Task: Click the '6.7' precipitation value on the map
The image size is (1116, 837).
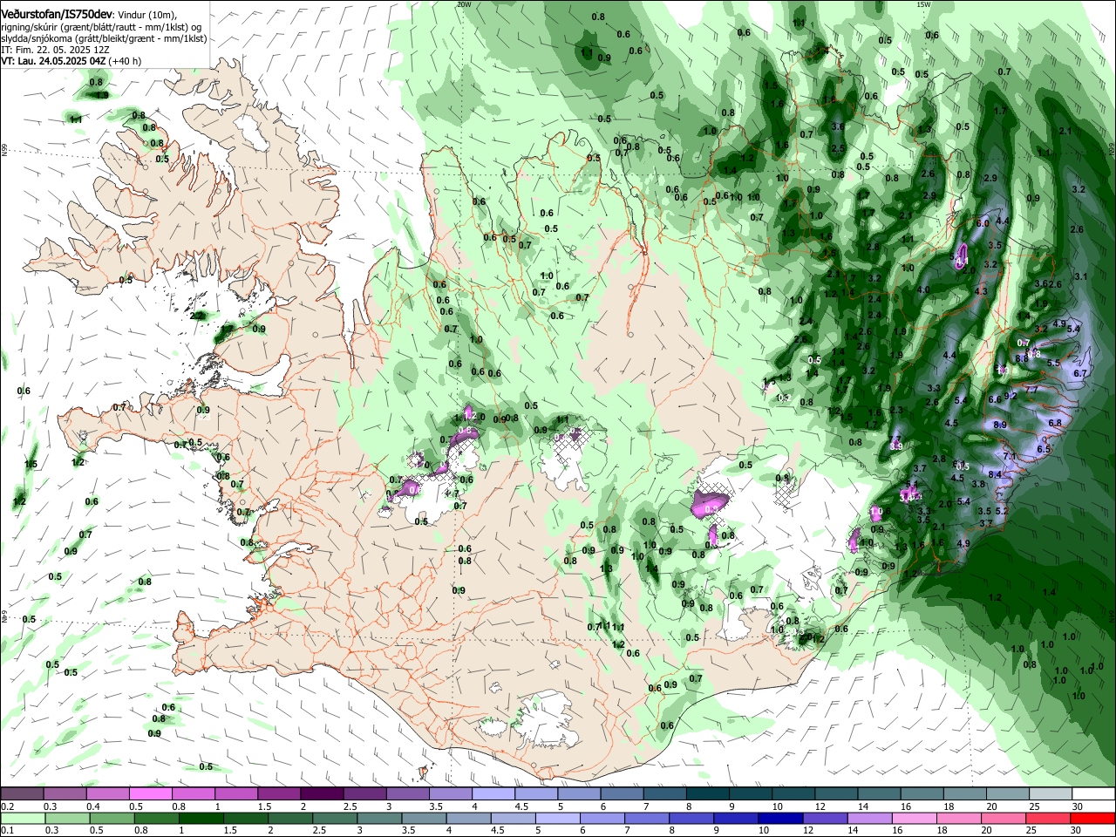Action: click(x=1080, y=373)
